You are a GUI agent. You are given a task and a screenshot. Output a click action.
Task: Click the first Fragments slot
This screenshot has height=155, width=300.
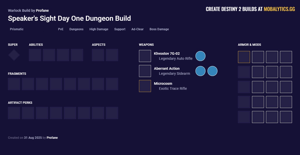coord(14,84)
